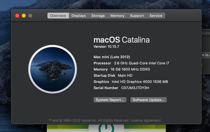Open the Support tab
The height and width of the screenshot is (132, 210).
137,16
